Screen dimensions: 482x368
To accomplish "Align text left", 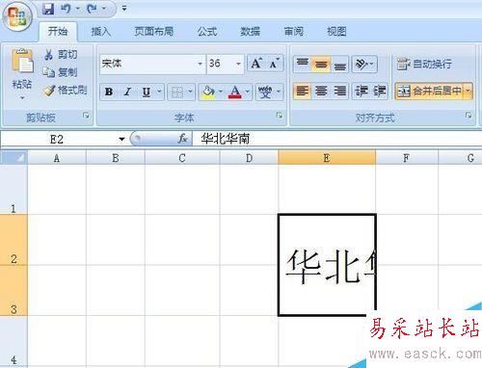I will 302,92.
